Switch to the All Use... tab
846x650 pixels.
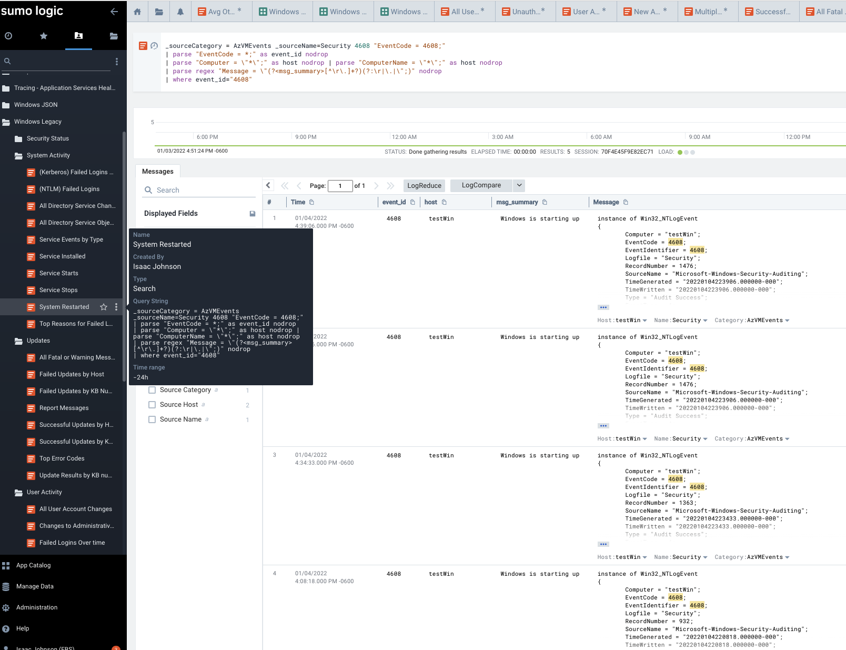point(465,12)
